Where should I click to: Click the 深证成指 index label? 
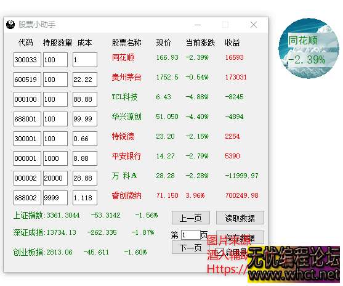coord(28,232)
